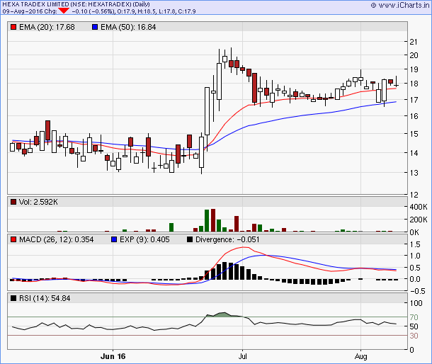
Task: Click the 100 RSI axis label
Action: 416,303
